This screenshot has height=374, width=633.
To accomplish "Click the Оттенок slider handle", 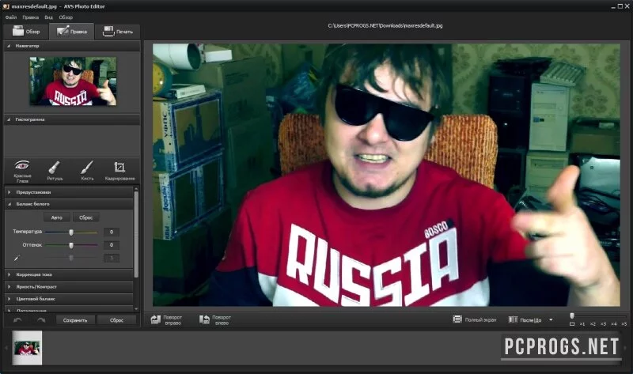I will [x=71, y=245].
